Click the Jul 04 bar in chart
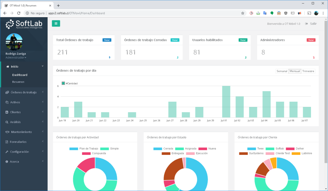 point(267,104)
